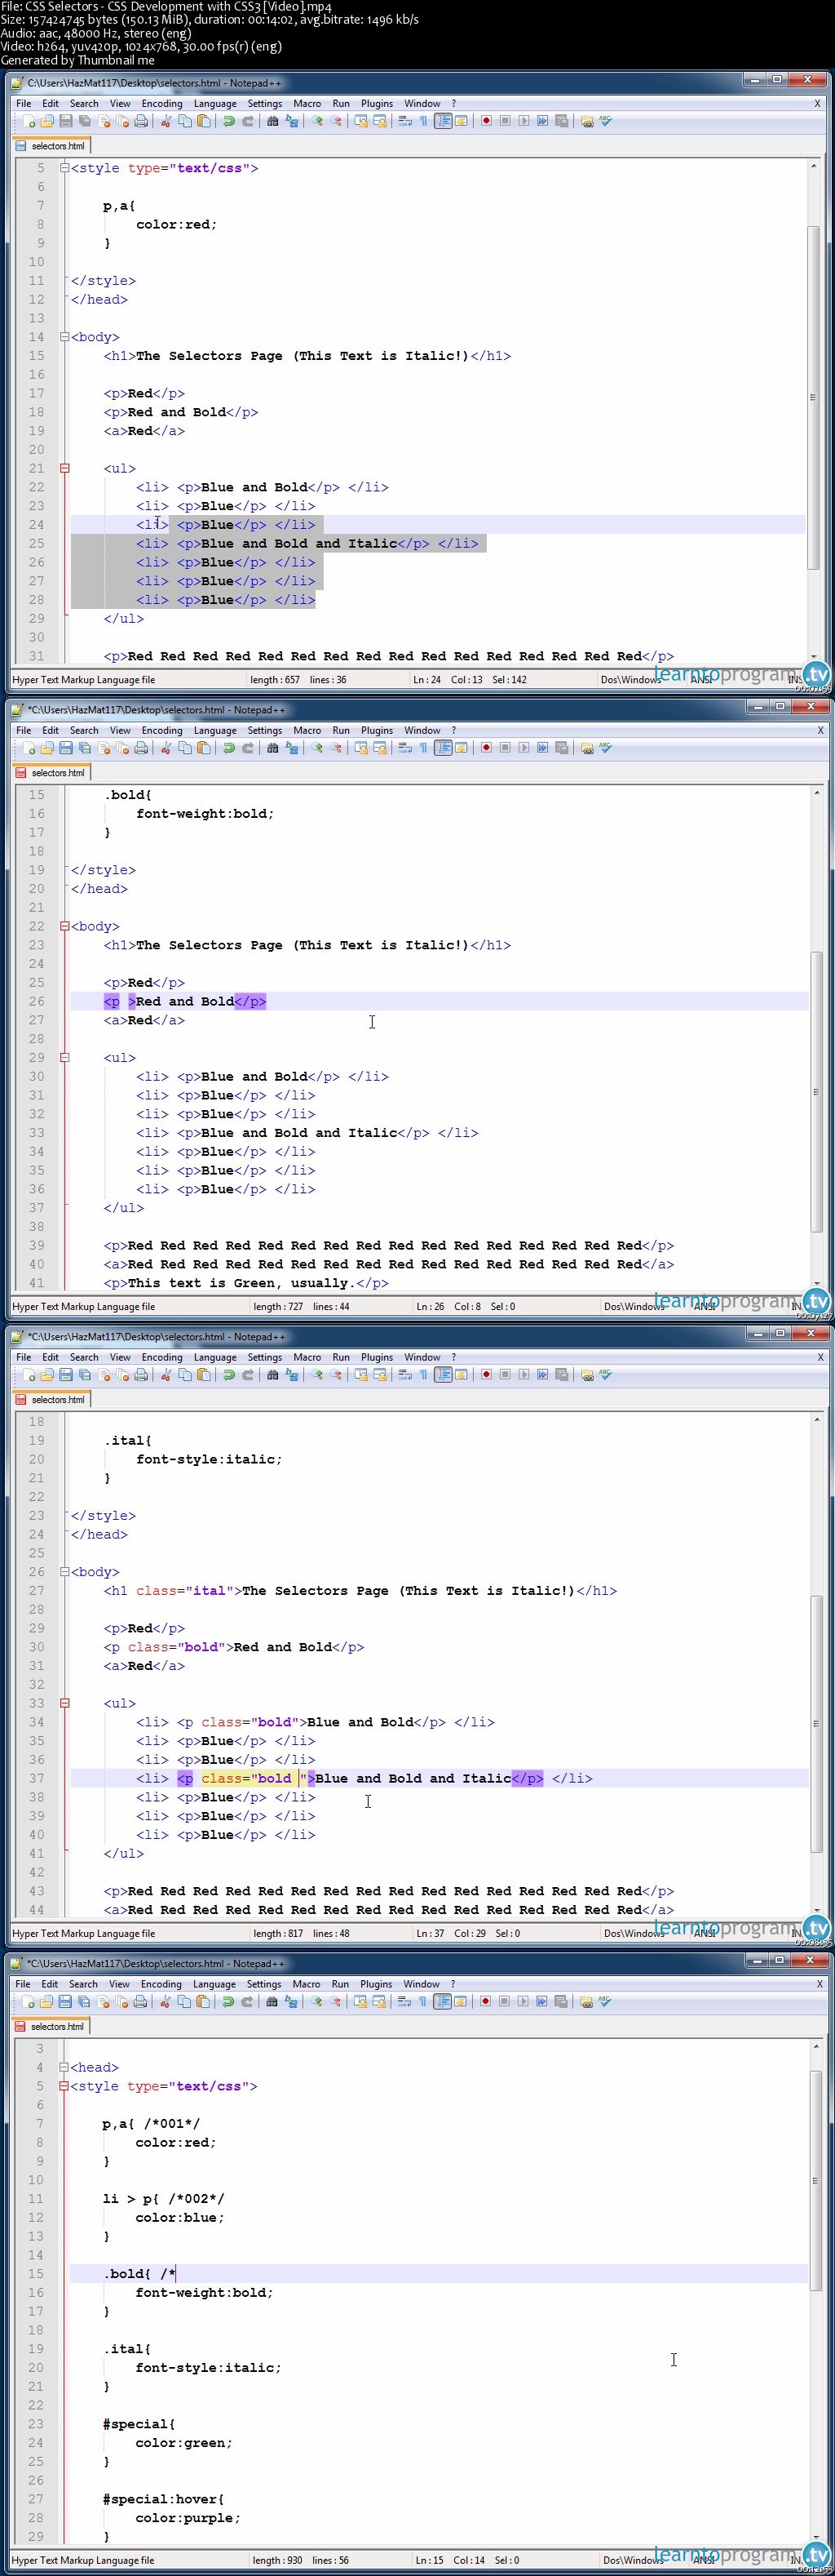Click the #special:hover line in the editor
835x2576 pixels.
pos(163,2499)
